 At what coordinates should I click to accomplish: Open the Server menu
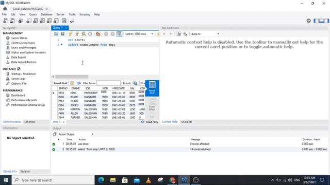[x=60, y=14]
